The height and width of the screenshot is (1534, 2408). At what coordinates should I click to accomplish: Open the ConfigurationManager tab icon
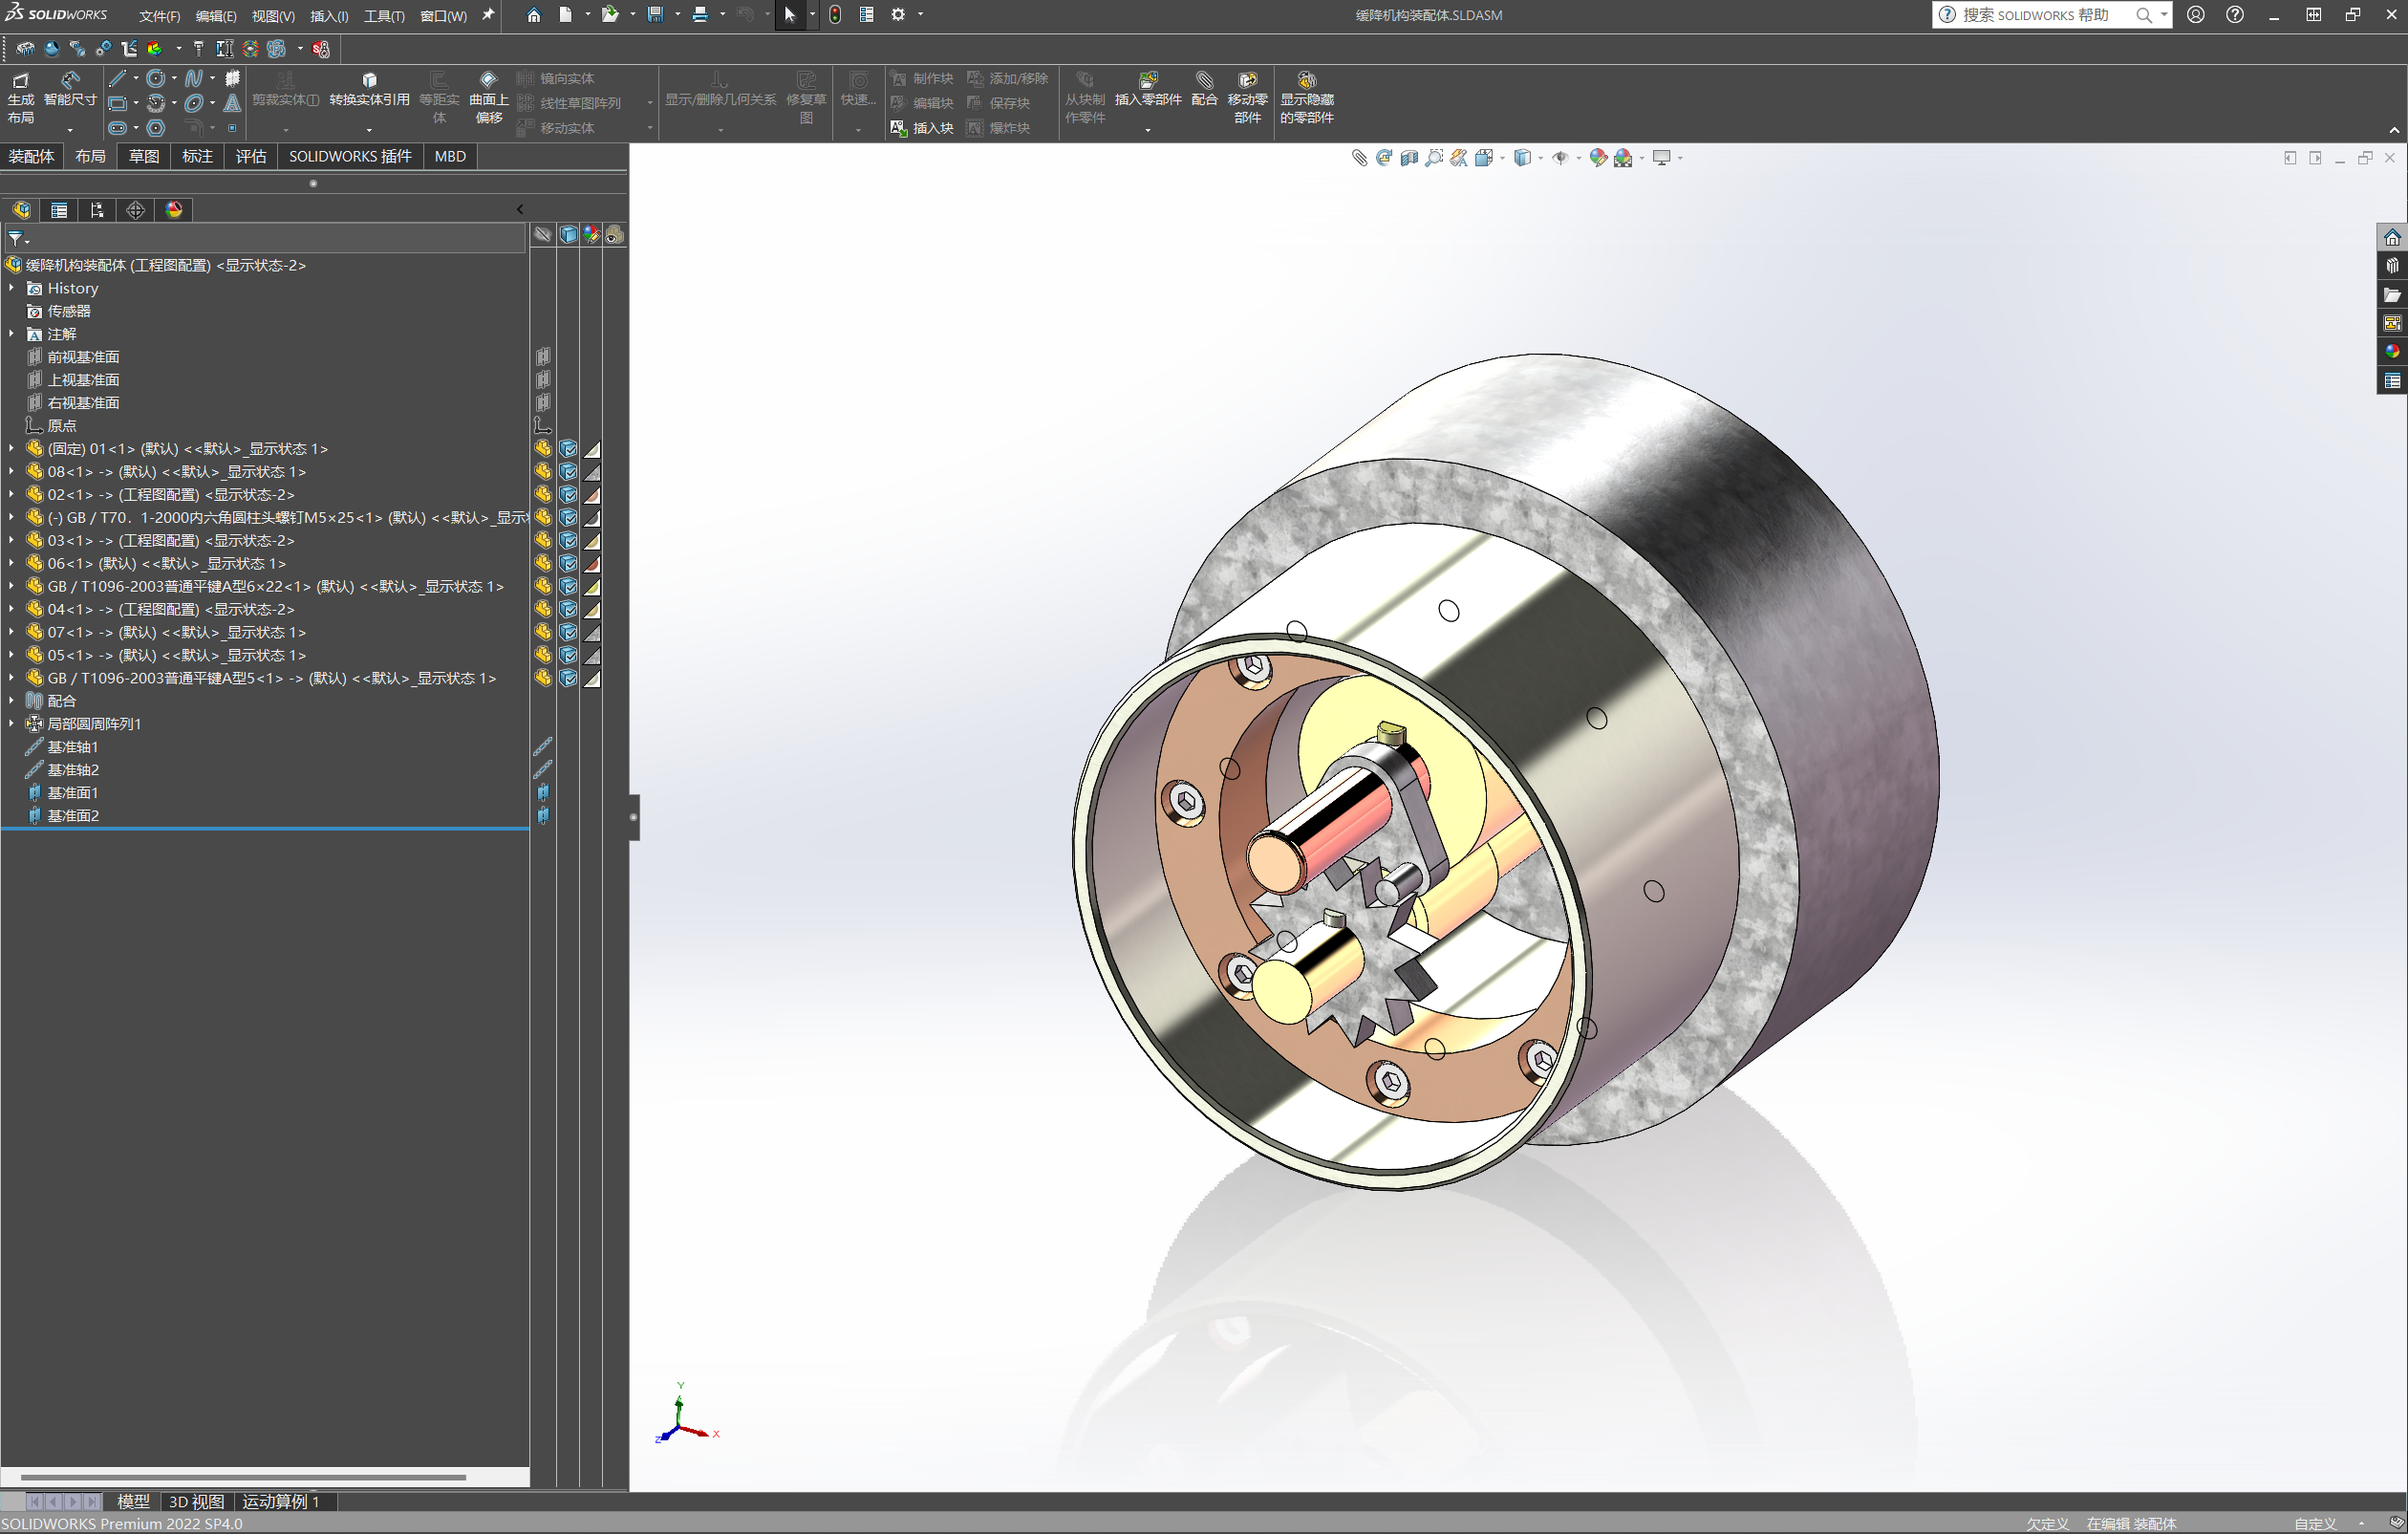97,209
